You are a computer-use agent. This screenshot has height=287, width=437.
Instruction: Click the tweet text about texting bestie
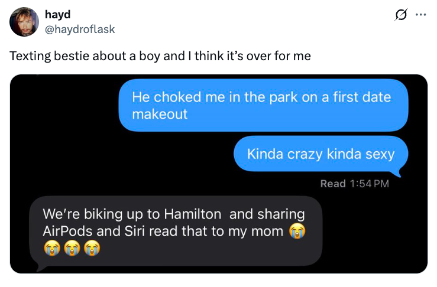[160, 56]
